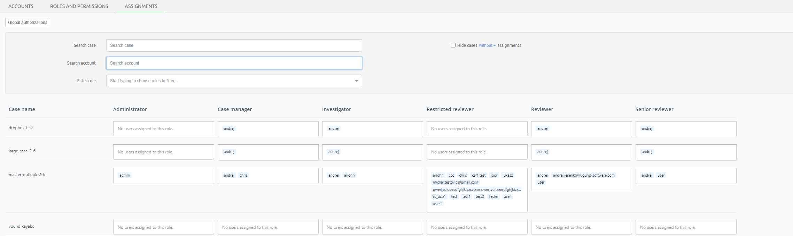Select the michal.testovic@gmail.com user tag
793x236 pixels.
pos(455,182)
